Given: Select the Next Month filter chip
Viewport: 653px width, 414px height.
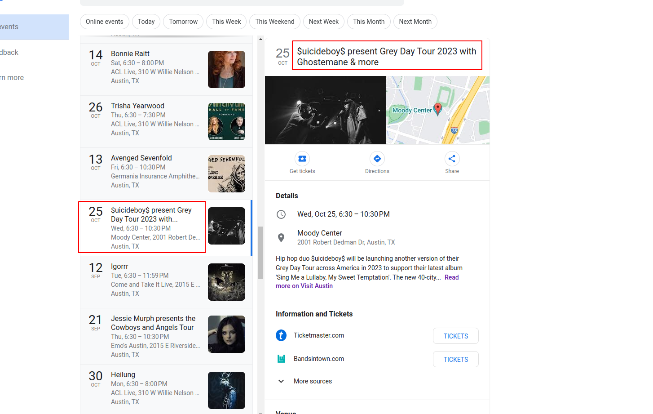Looking at the screenshot, I should coord(415,21).
